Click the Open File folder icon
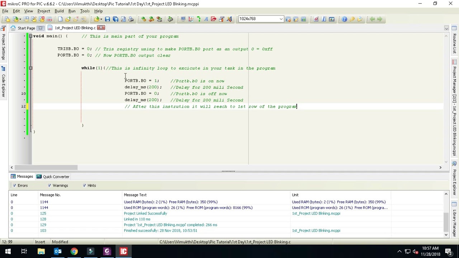The image size is (459, 258). click(96, 19)
